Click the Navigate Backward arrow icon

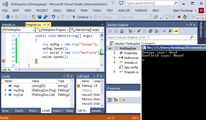coord(8,17)
